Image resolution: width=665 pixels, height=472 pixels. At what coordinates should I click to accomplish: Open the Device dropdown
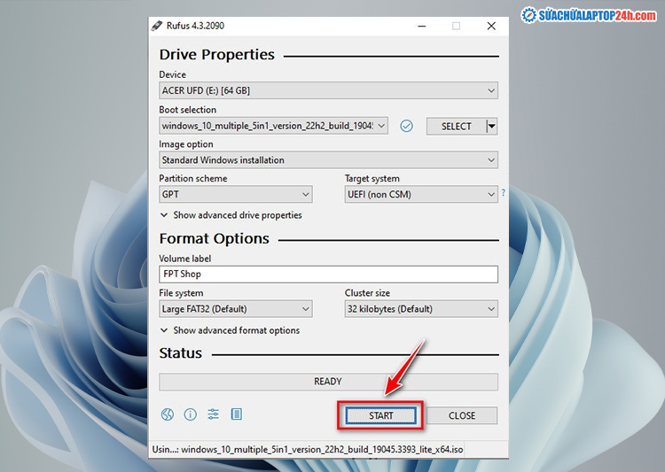point(328,90)
